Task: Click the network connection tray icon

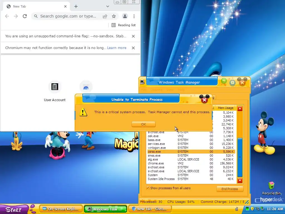Action: pos(257,208)
